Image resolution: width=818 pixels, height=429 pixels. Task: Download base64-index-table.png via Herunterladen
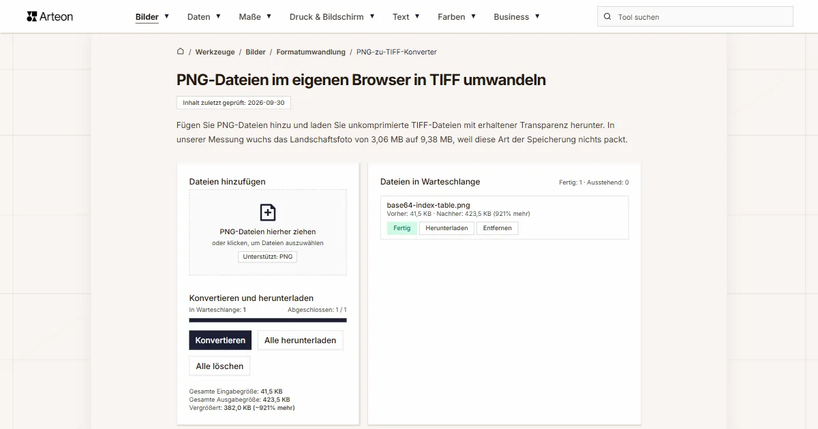(x=446, y=228)
